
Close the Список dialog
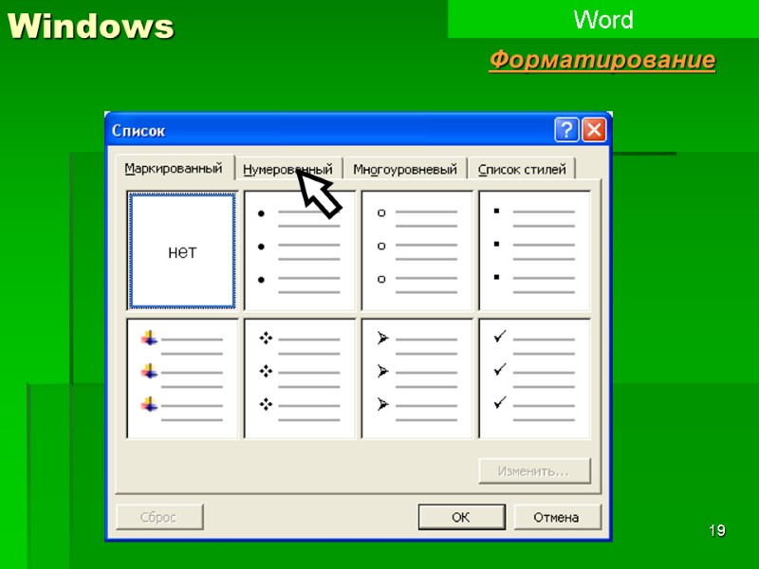click(595, 130)
